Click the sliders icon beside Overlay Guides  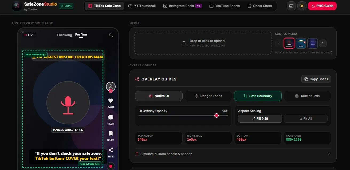pyautogui.click(x=137, y=79)
